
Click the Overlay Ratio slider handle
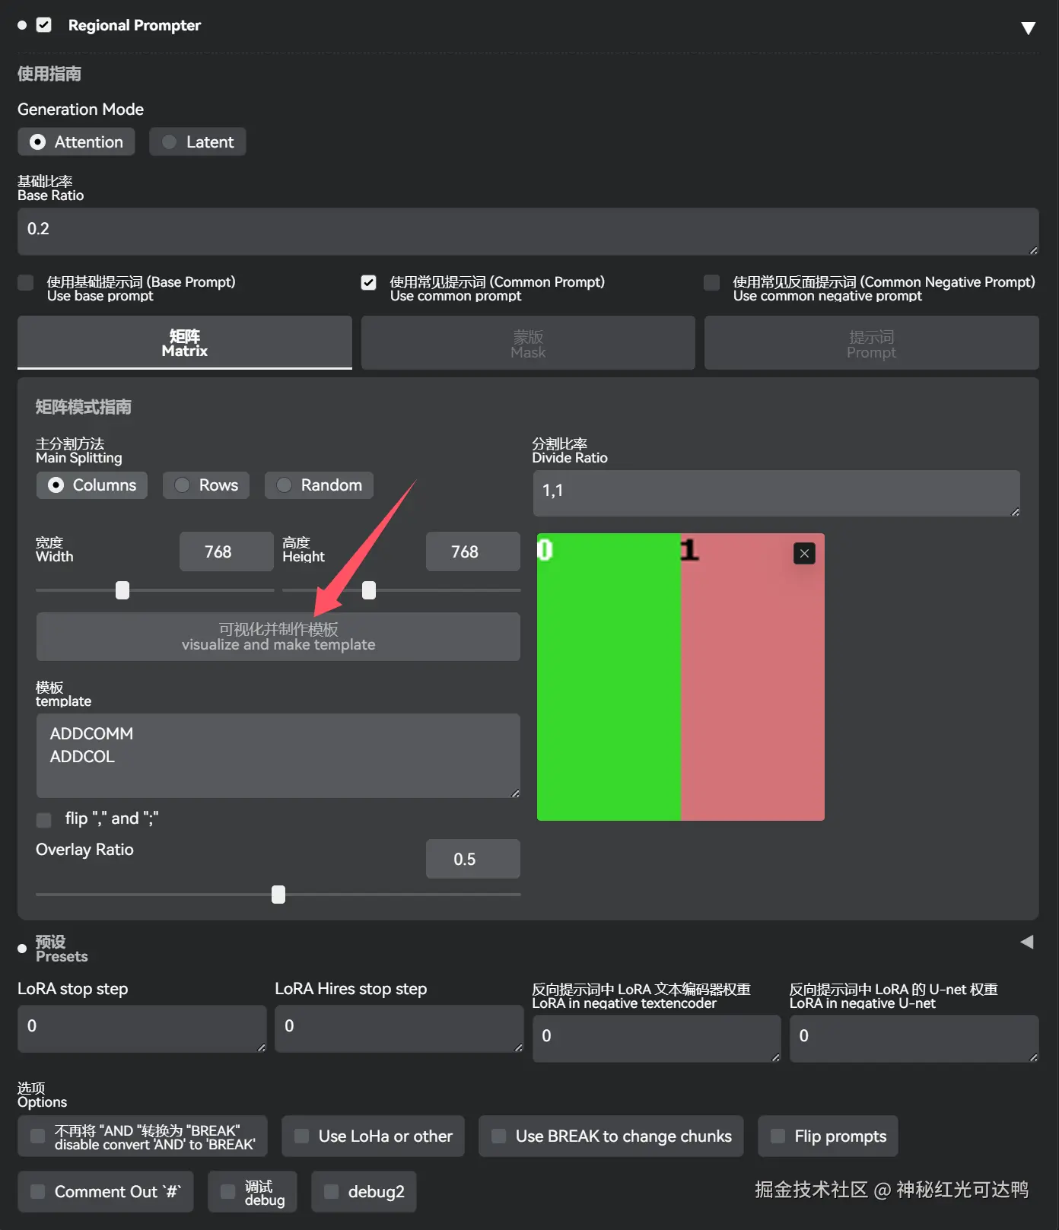tap(278, 895)
